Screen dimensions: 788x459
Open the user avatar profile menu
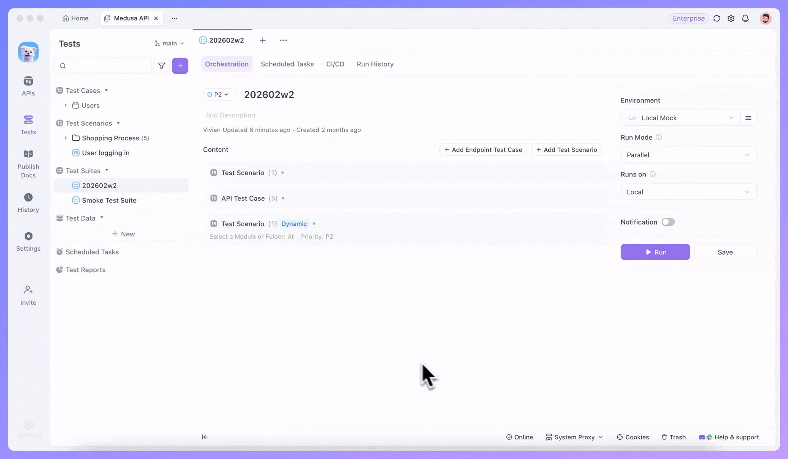click(x=765, y=18)
